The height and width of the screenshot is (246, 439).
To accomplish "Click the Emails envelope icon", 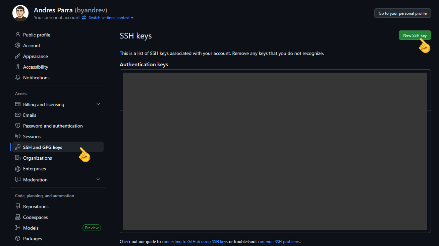I will tap(17, 115).
